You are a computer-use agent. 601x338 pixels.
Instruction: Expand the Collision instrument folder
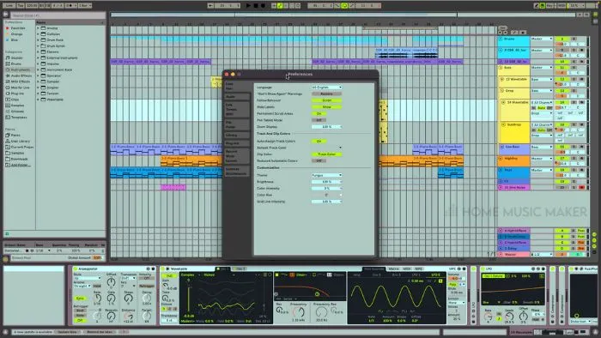click(38, 34)
